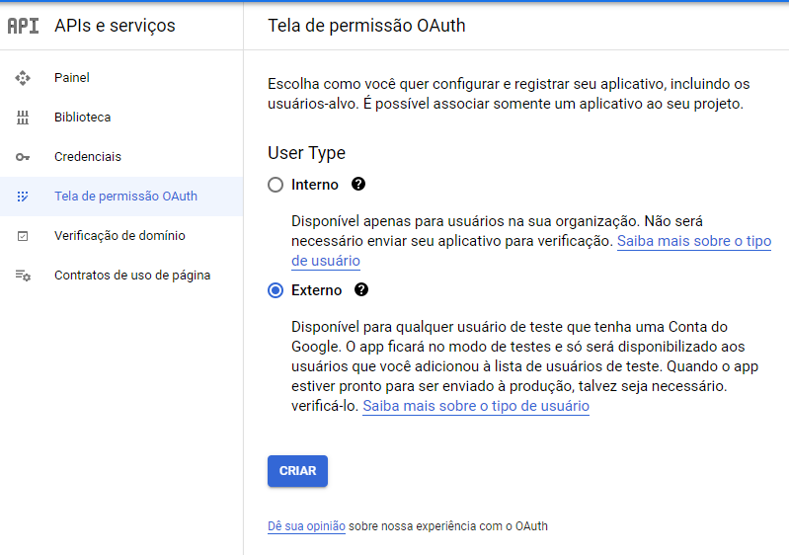This screenshot has height=555, width=789.
Task: Select the Externo user type radio
Action: [x=276, y=290]
